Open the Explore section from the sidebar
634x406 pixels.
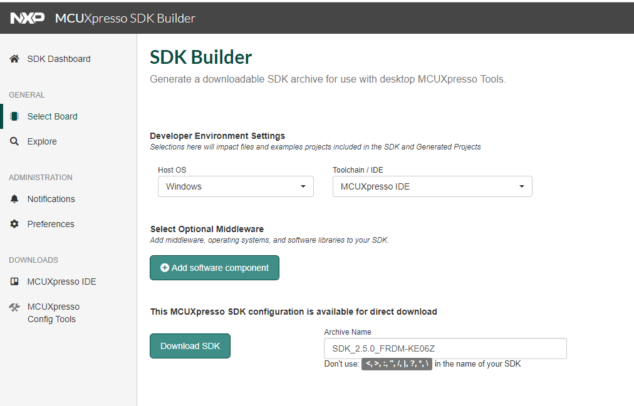(42, 141)
